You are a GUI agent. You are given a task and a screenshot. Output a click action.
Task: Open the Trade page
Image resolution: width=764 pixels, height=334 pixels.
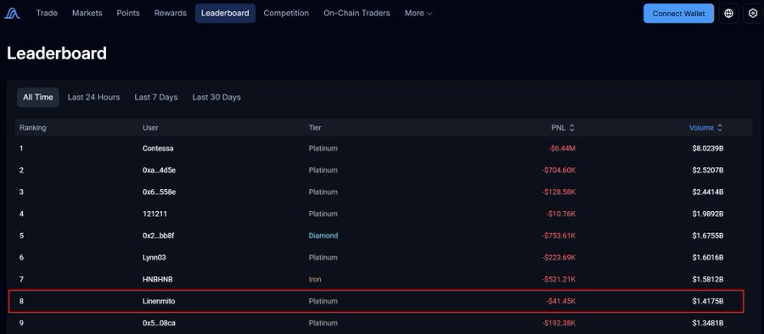[47, 14]
